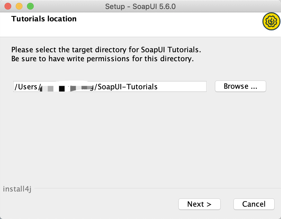Select the yellow SoapUI emblem at top right
Viewport: 281px width, 219px height.
[x=271, y=21]
